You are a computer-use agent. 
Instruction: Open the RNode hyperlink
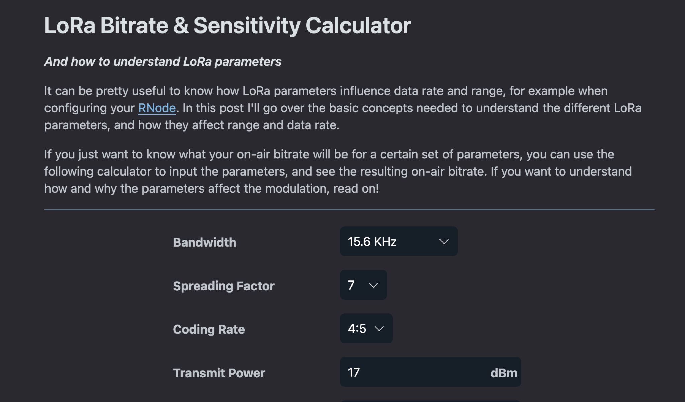tap(157, 108)
